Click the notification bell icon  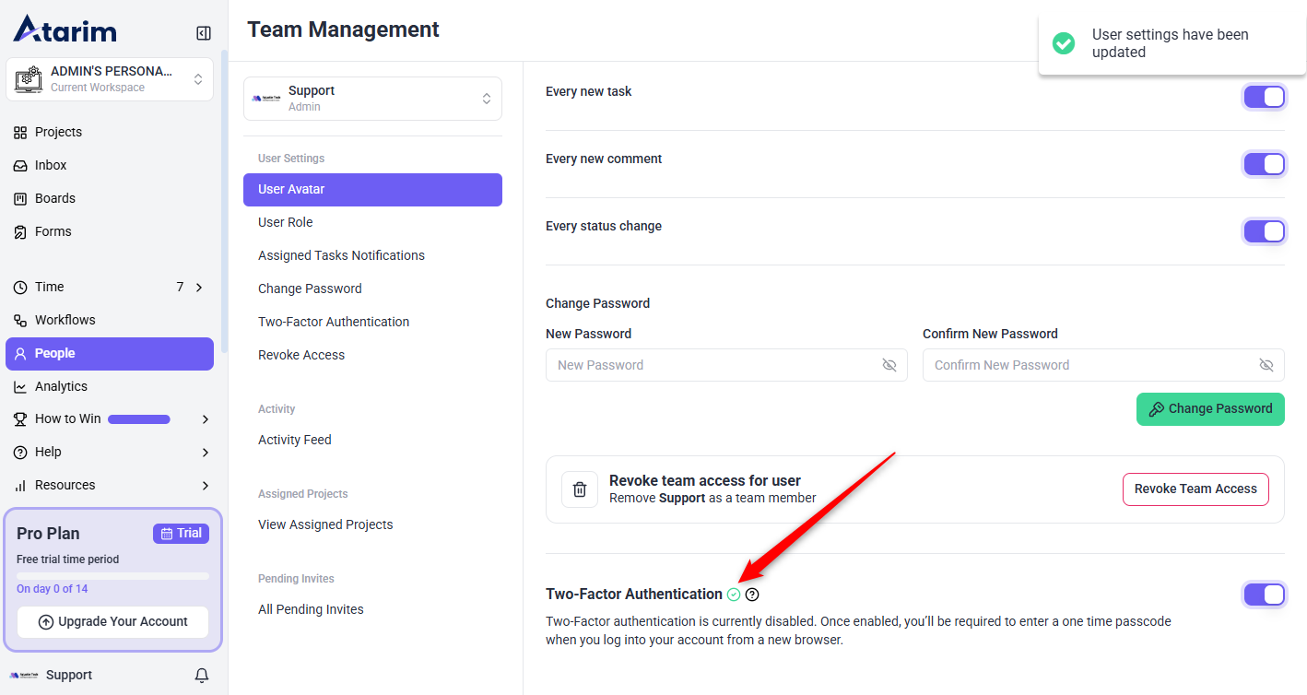click(202, 676)
